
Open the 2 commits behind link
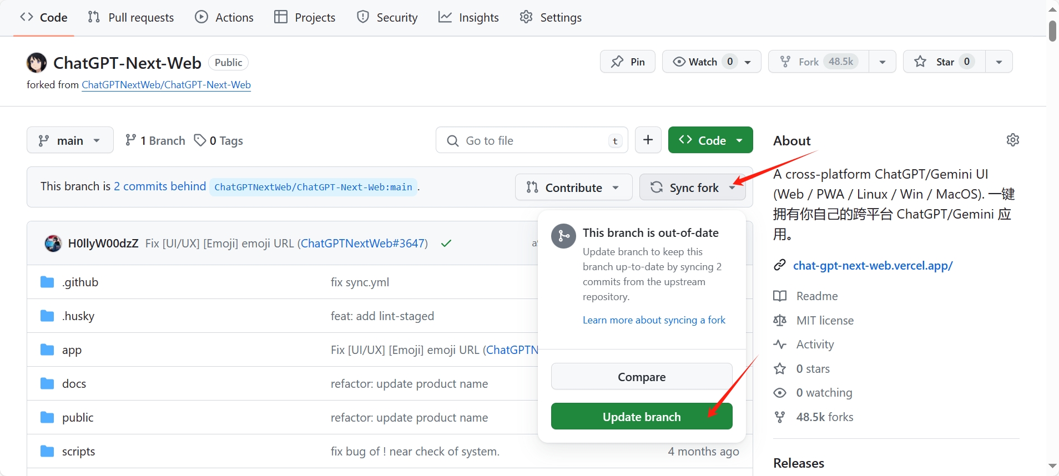160,186
